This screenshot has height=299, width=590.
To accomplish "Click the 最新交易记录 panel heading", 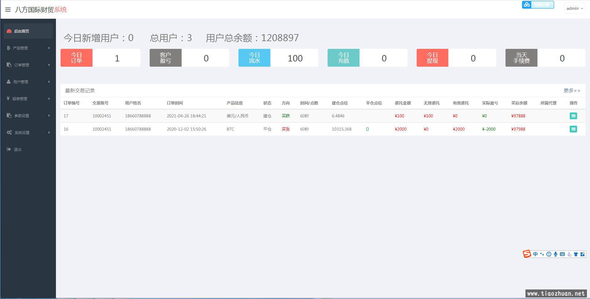I will pyautogui.click(x=80, y=91).
